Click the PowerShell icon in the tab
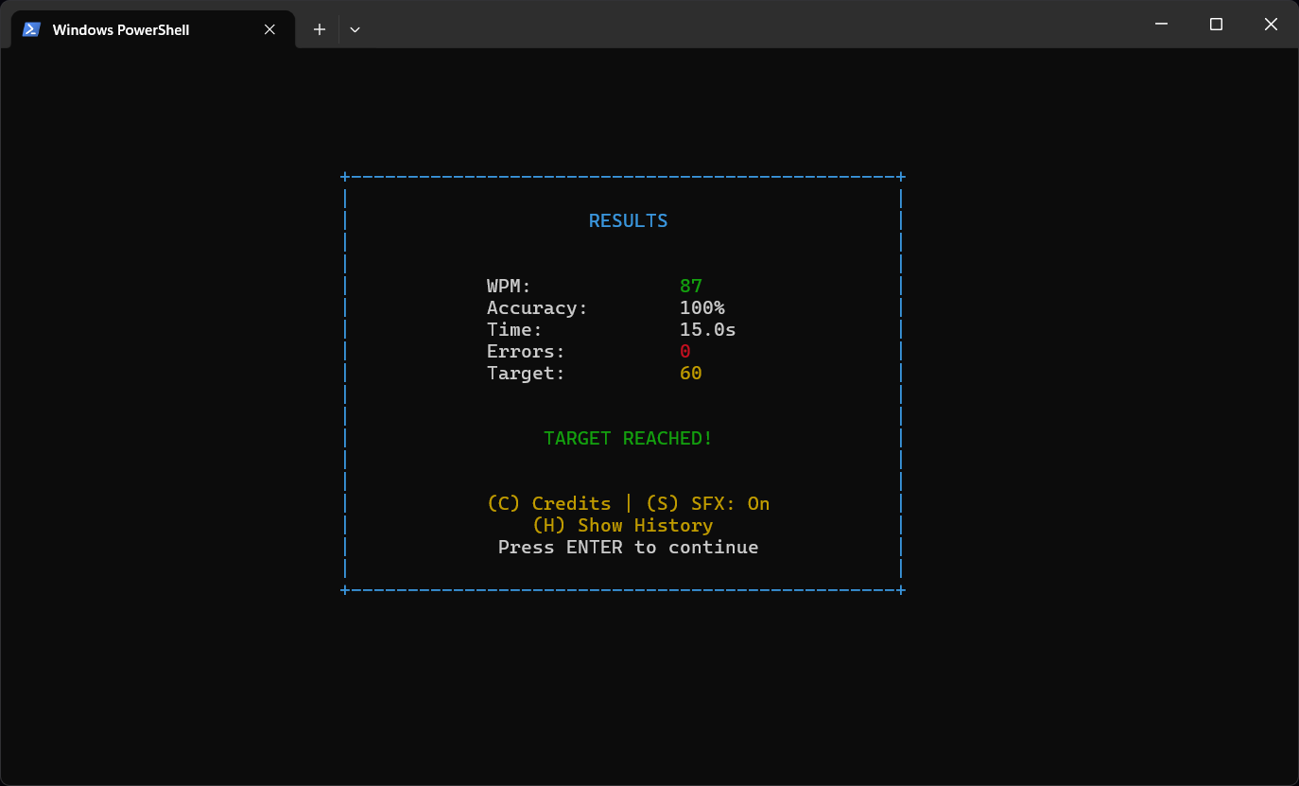This screenshot has width=1299, height=786. pos(31,29)
